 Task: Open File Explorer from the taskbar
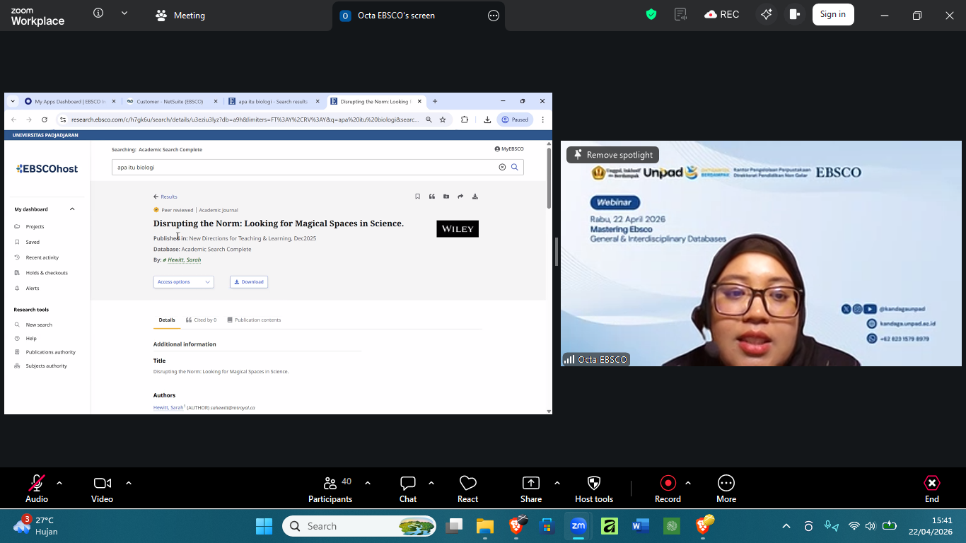(484, 526)
